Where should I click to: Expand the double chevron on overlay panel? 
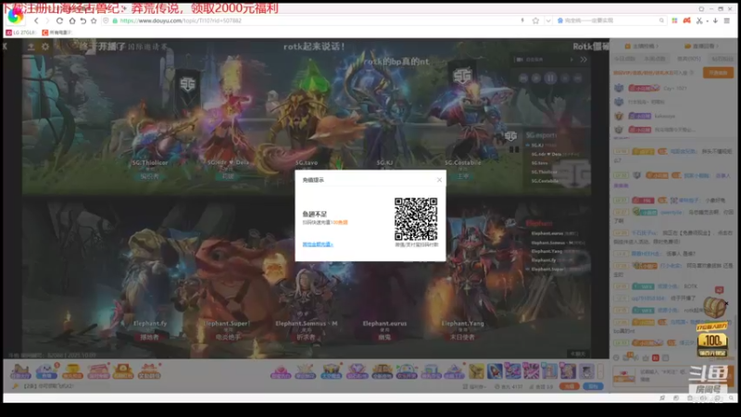(x=584, y=59)
